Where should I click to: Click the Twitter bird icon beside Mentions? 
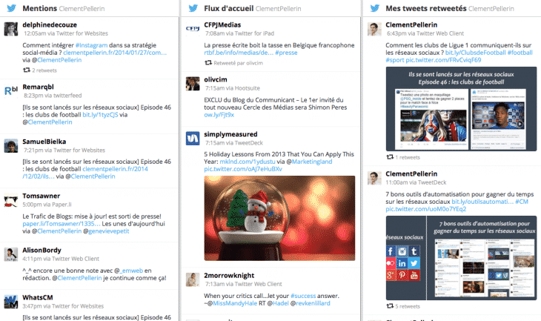pyautogui.click(x=10, y=8)
